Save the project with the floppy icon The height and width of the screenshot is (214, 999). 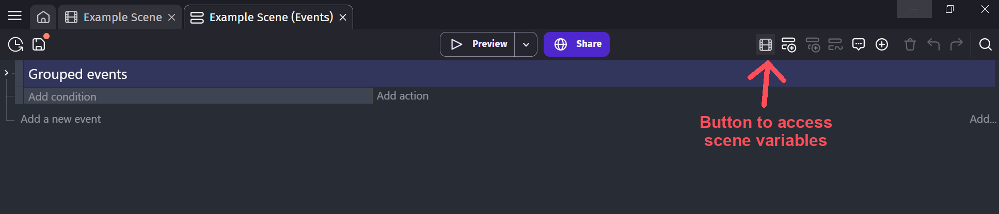(39, 44)
